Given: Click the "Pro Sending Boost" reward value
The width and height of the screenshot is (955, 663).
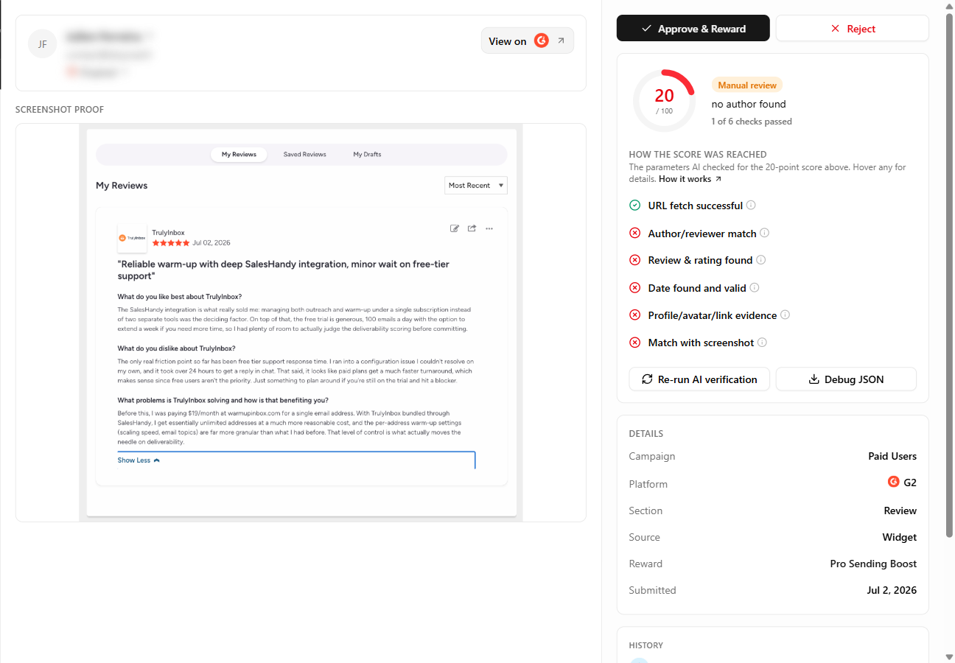Looking at the screenshot, I should [873, 564].
